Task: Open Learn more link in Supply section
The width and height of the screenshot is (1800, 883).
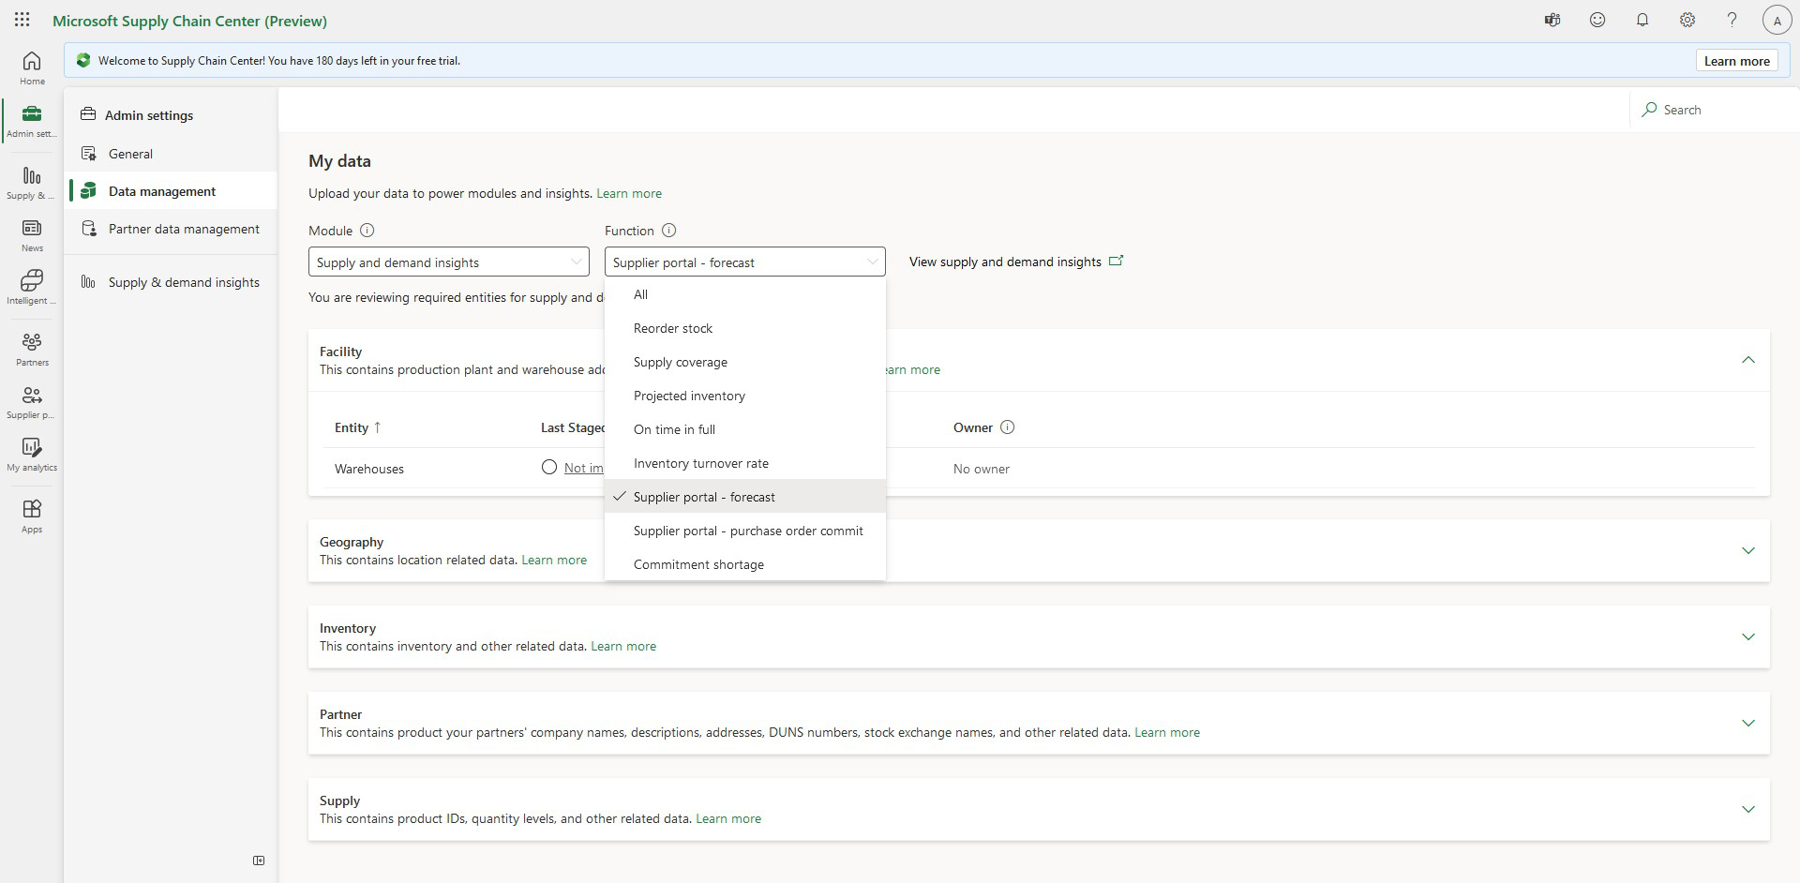Action: [728, 818]
